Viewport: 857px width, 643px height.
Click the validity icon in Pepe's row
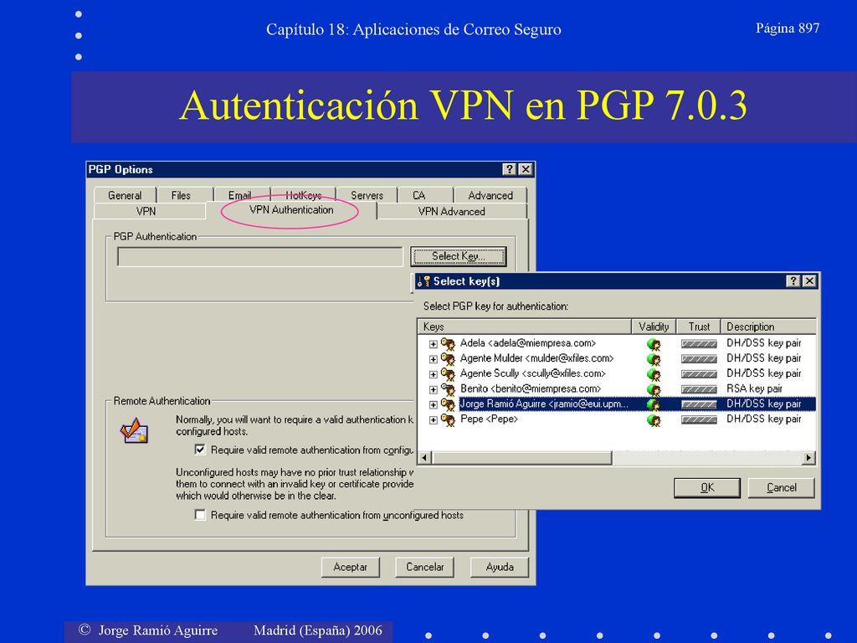pyautogui.click(x=654, y=420)
